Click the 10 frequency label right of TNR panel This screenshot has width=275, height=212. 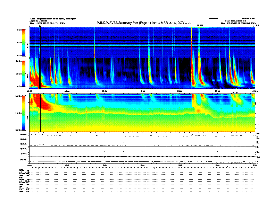[x=258, y=124]
